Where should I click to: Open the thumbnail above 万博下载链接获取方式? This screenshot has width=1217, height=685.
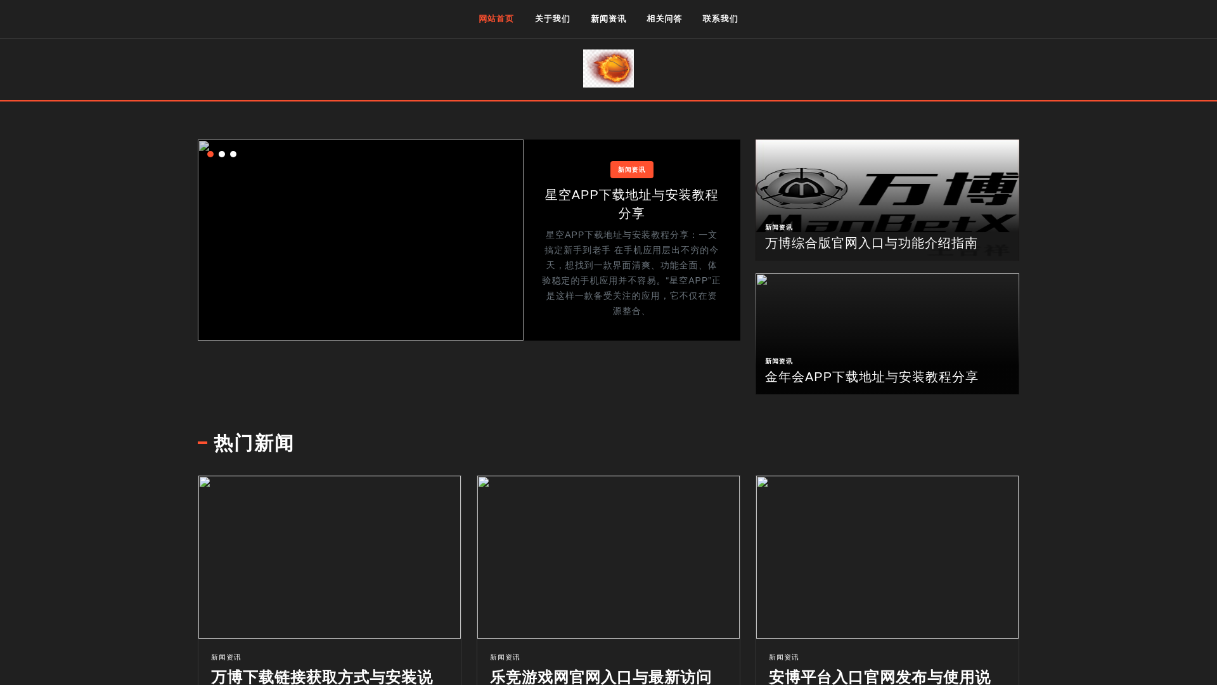pos(330,557)
